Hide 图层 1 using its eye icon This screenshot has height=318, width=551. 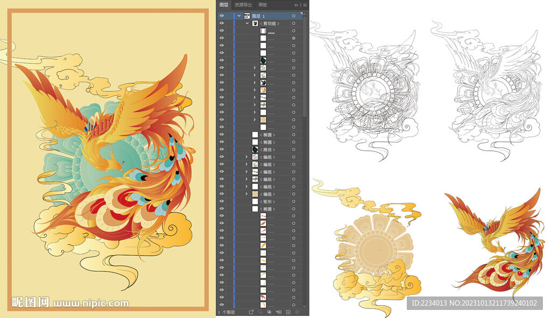(222, 16)
